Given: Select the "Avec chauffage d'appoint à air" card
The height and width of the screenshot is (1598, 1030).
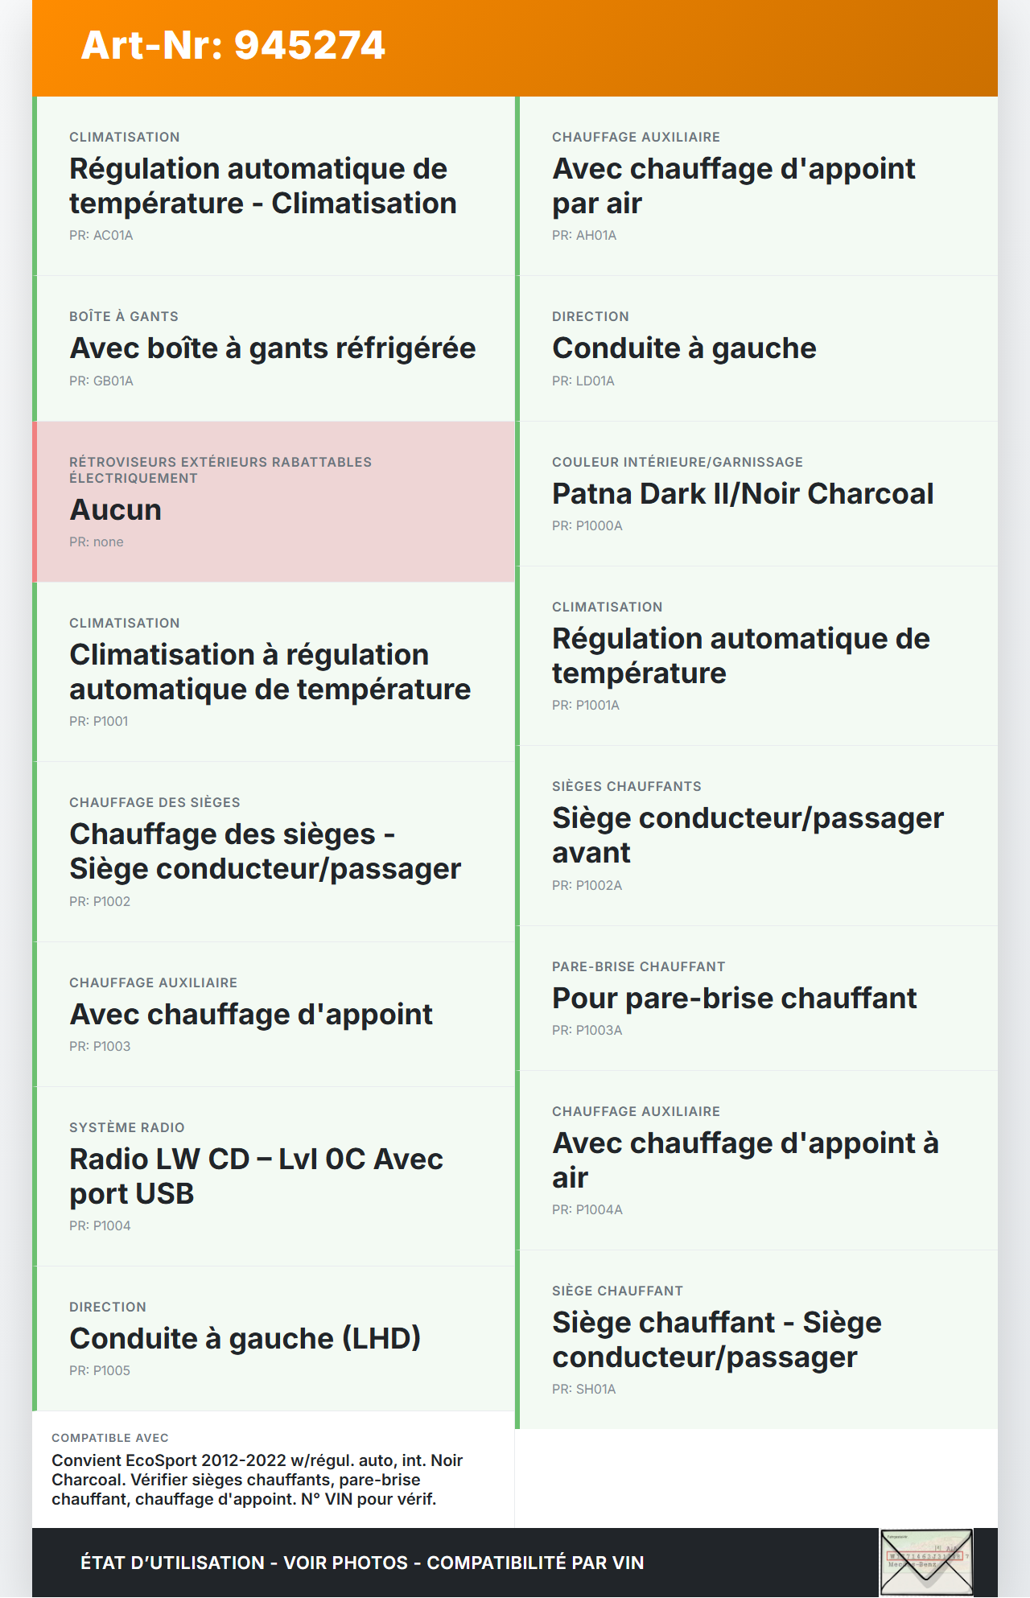Looking at the screenshot, I should 756,1159.
